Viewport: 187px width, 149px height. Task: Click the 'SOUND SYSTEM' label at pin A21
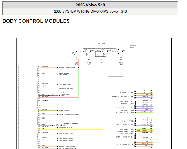coord(64,110)
